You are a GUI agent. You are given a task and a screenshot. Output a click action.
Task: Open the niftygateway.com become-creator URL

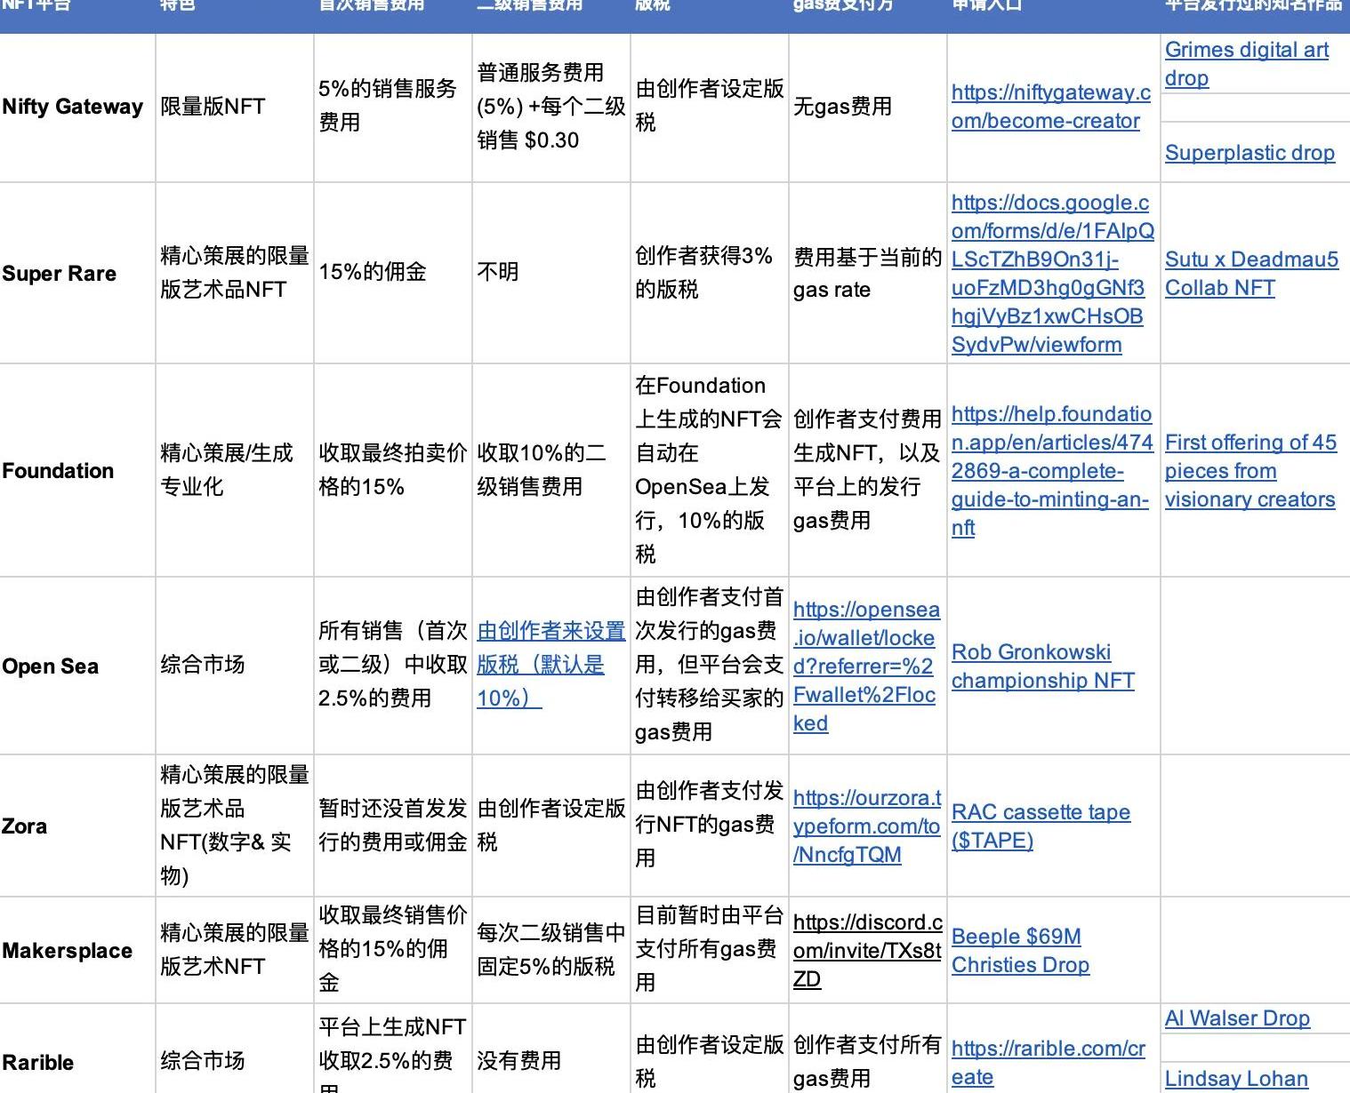[1050, 107]
